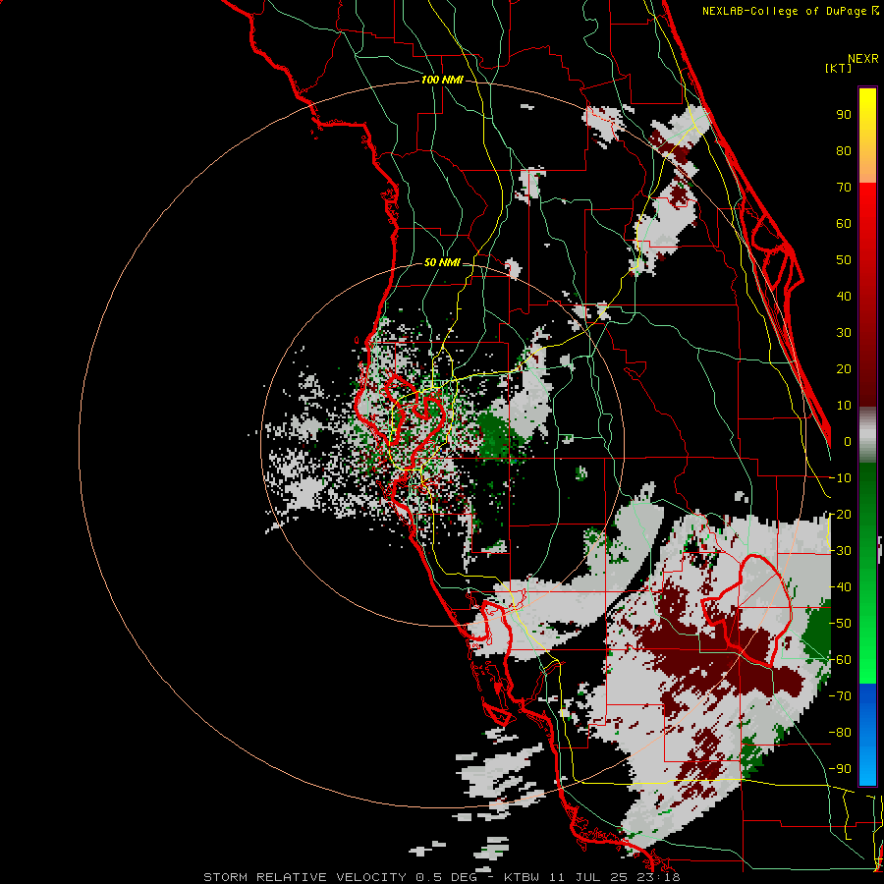This screenshot has height=884, width=884.
Task: Click the -60 knot scale label
Action: pos(840,660)
